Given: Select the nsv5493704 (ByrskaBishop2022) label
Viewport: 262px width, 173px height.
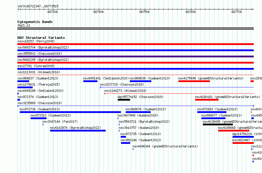Looking at the screenshot, I should point(43,47).
